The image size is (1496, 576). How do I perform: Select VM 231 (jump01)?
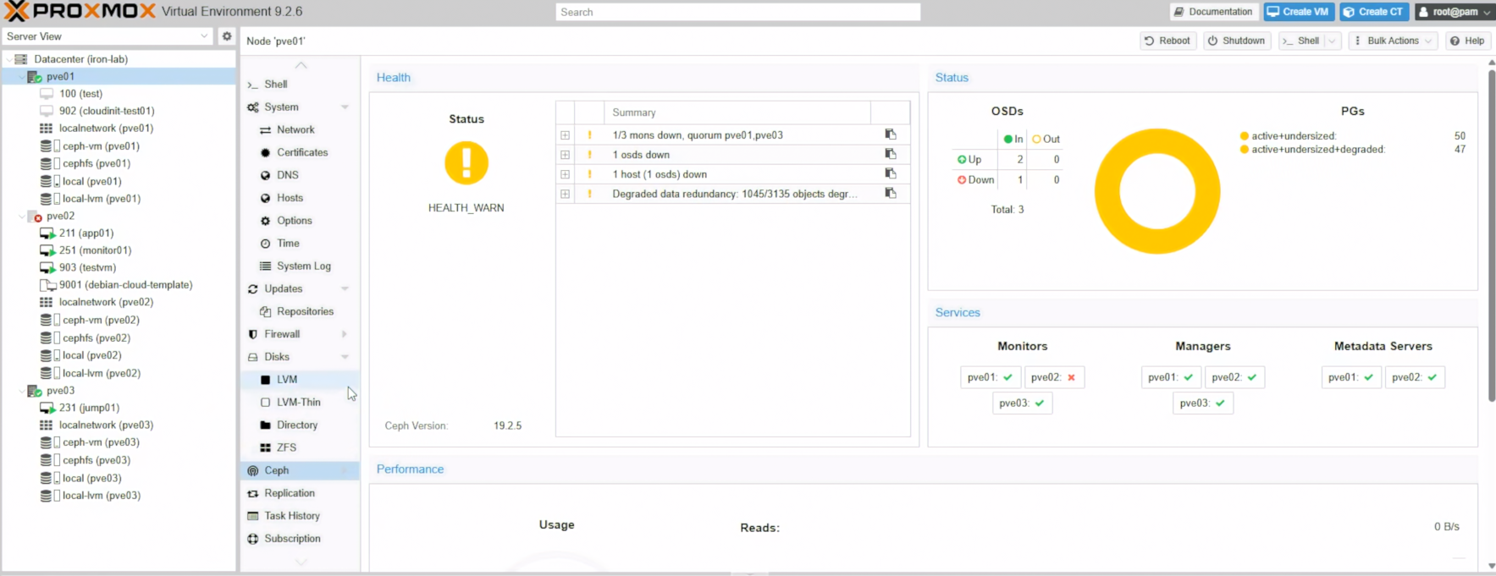tap(89, 408)
